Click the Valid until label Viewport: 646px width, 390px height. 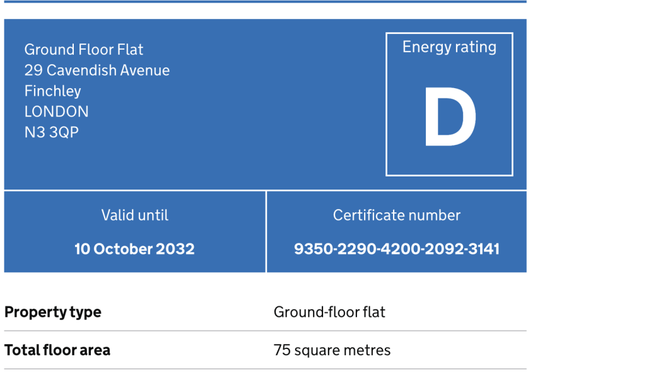(x=135, y=215)
